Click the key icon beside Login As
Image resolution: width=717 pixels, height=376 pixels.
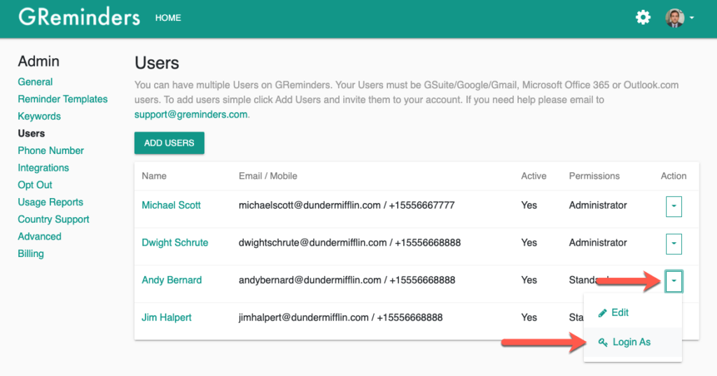click(x=603, y=342)
